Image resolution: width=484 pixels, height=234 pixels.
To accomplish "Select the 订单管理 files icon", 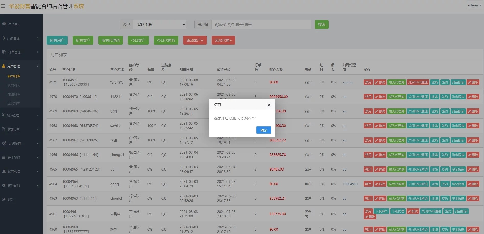I will (4, 52).
